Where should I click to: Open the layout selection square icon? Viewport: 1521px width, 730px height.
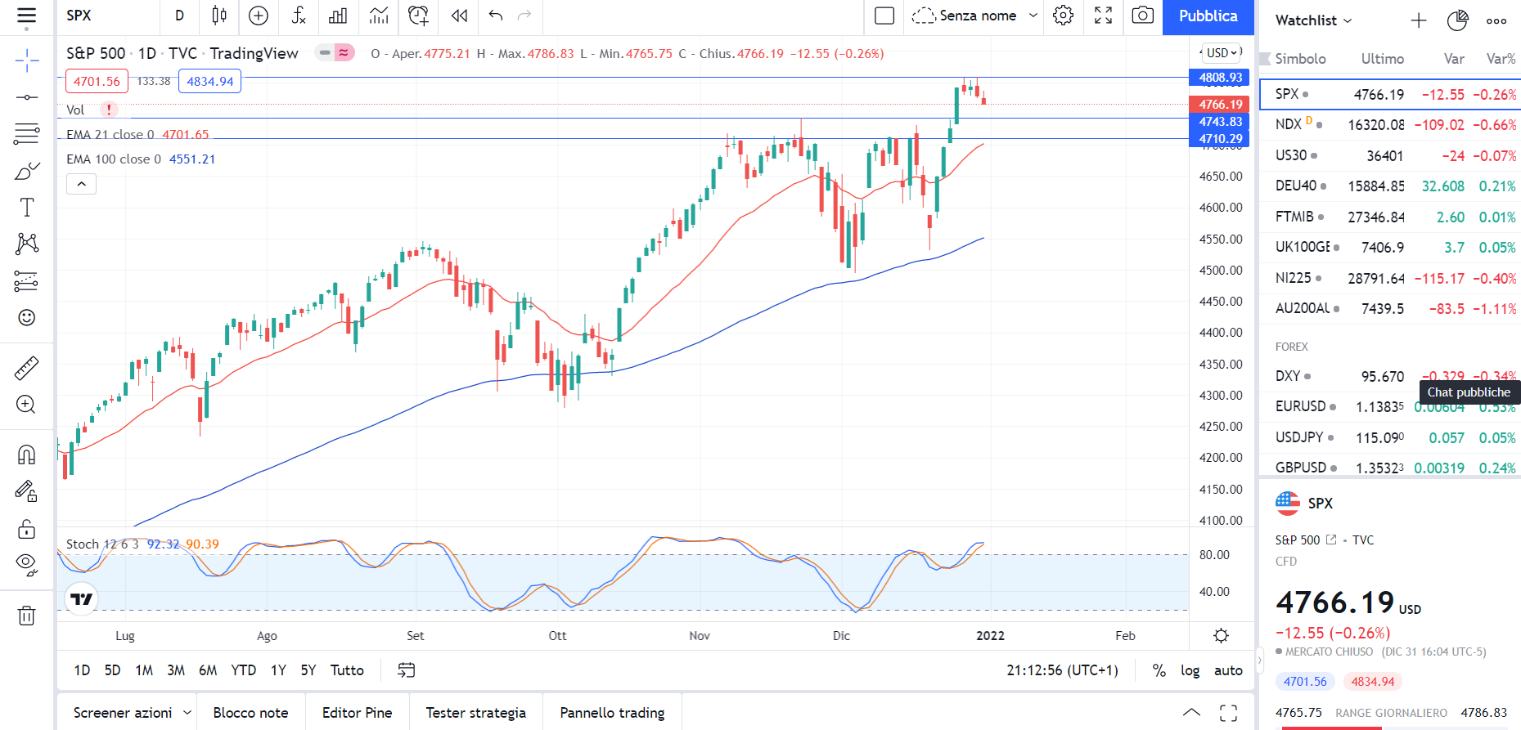tap(884, 16)
